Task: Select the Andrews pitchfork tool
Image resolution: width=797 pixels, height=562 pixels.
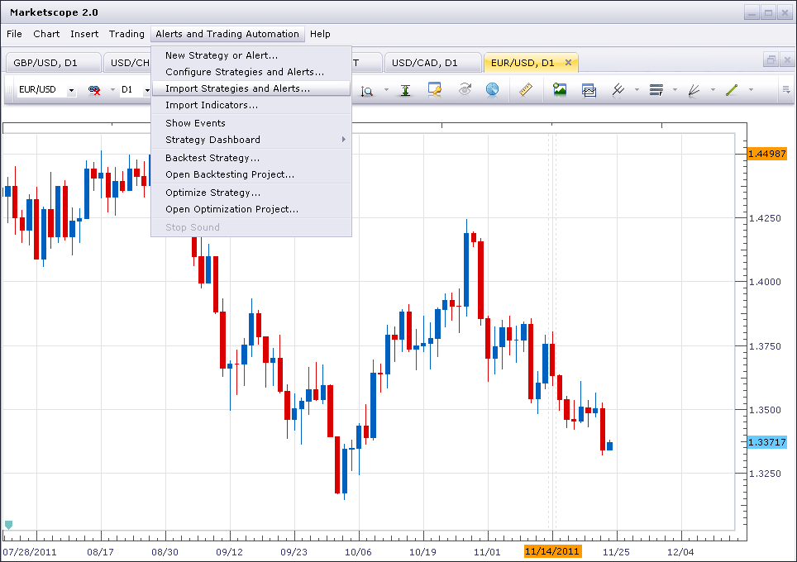Action: tap(618, 90)
